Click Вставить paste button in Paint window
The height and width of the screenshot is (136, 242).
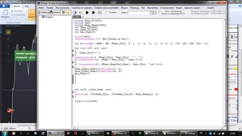(6, 14)
